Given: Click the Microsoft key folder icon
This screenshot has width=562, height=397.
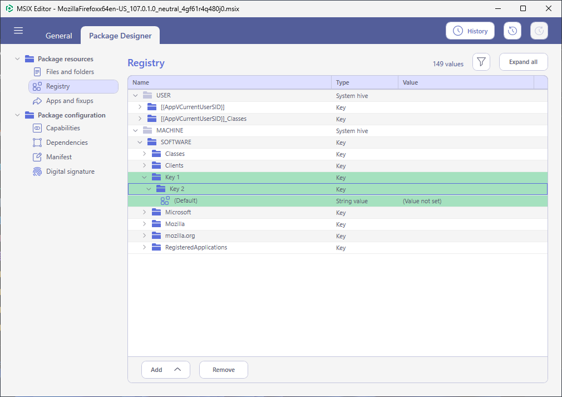Looking at the screenshot, I should pos(156,212).
